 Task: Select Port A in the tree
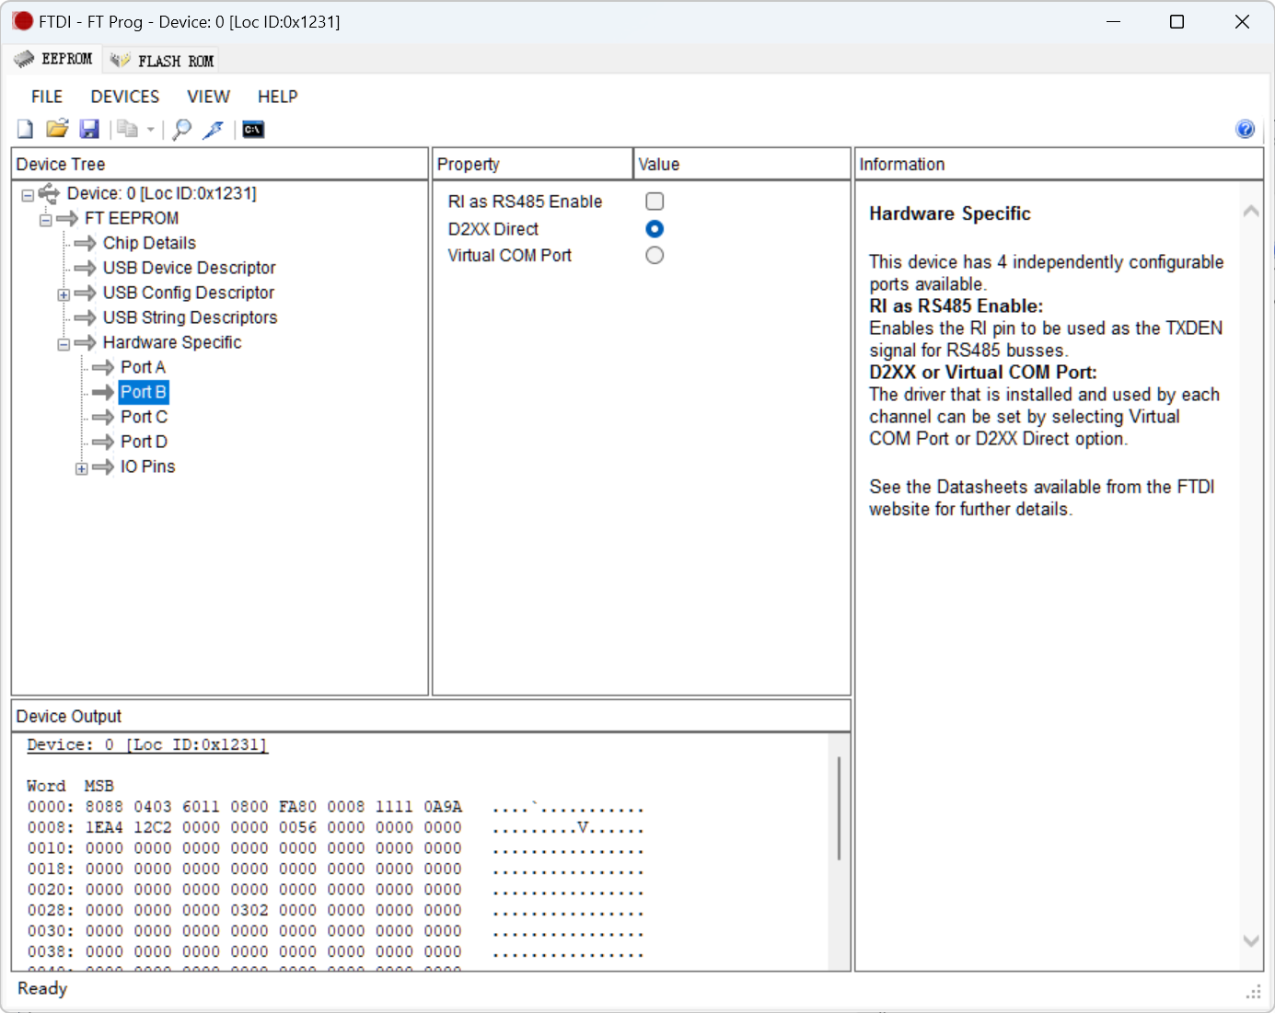pyautogui.click(x=143, y=367)
